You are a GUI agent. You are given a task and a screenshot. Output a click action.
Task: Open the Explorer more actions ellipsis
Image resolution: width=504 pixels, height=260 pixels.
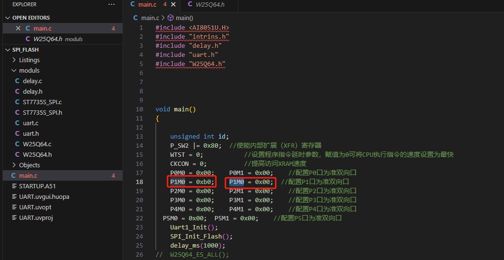[112, 4]
